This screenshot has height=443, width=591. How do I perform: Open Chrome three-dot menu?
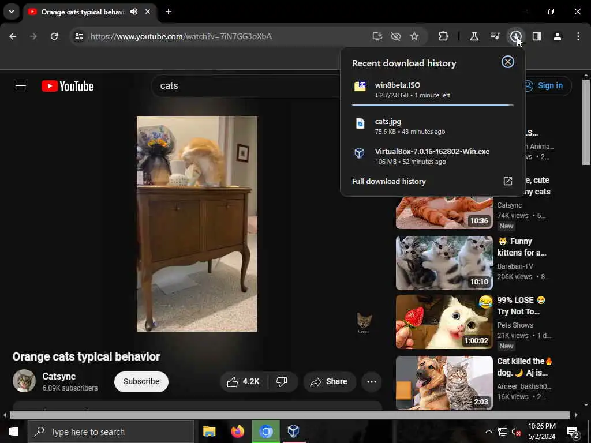pos(578,36)
